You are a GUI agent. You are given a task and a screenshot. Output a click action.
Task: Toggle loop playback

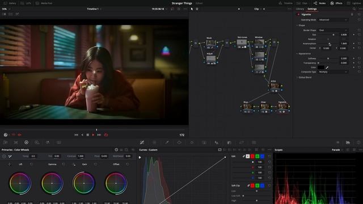coord(106,135)
